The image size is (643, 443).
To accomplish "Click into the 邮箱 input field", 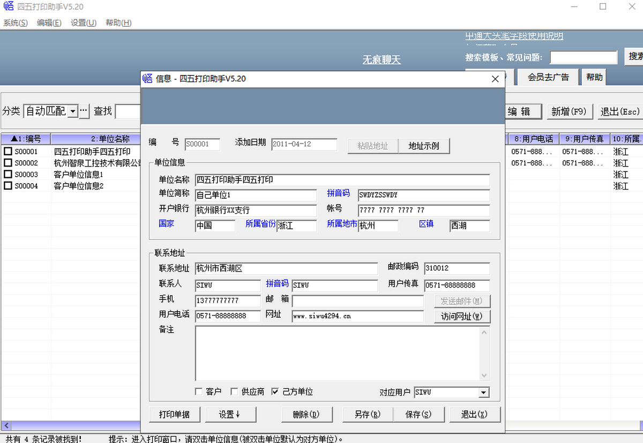I will (357, 301).
